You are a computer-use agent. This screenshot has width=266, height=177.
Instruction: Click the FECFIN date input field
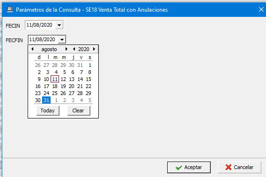coord(43,39)
